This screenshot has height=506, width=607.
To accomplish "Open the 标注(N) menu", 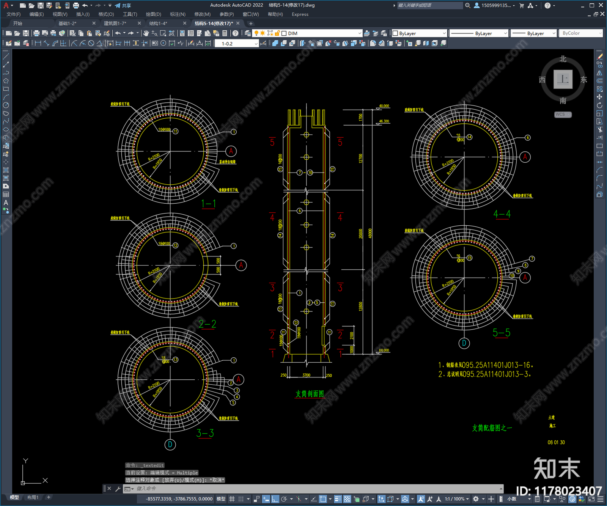I will [x=178, y=14].
